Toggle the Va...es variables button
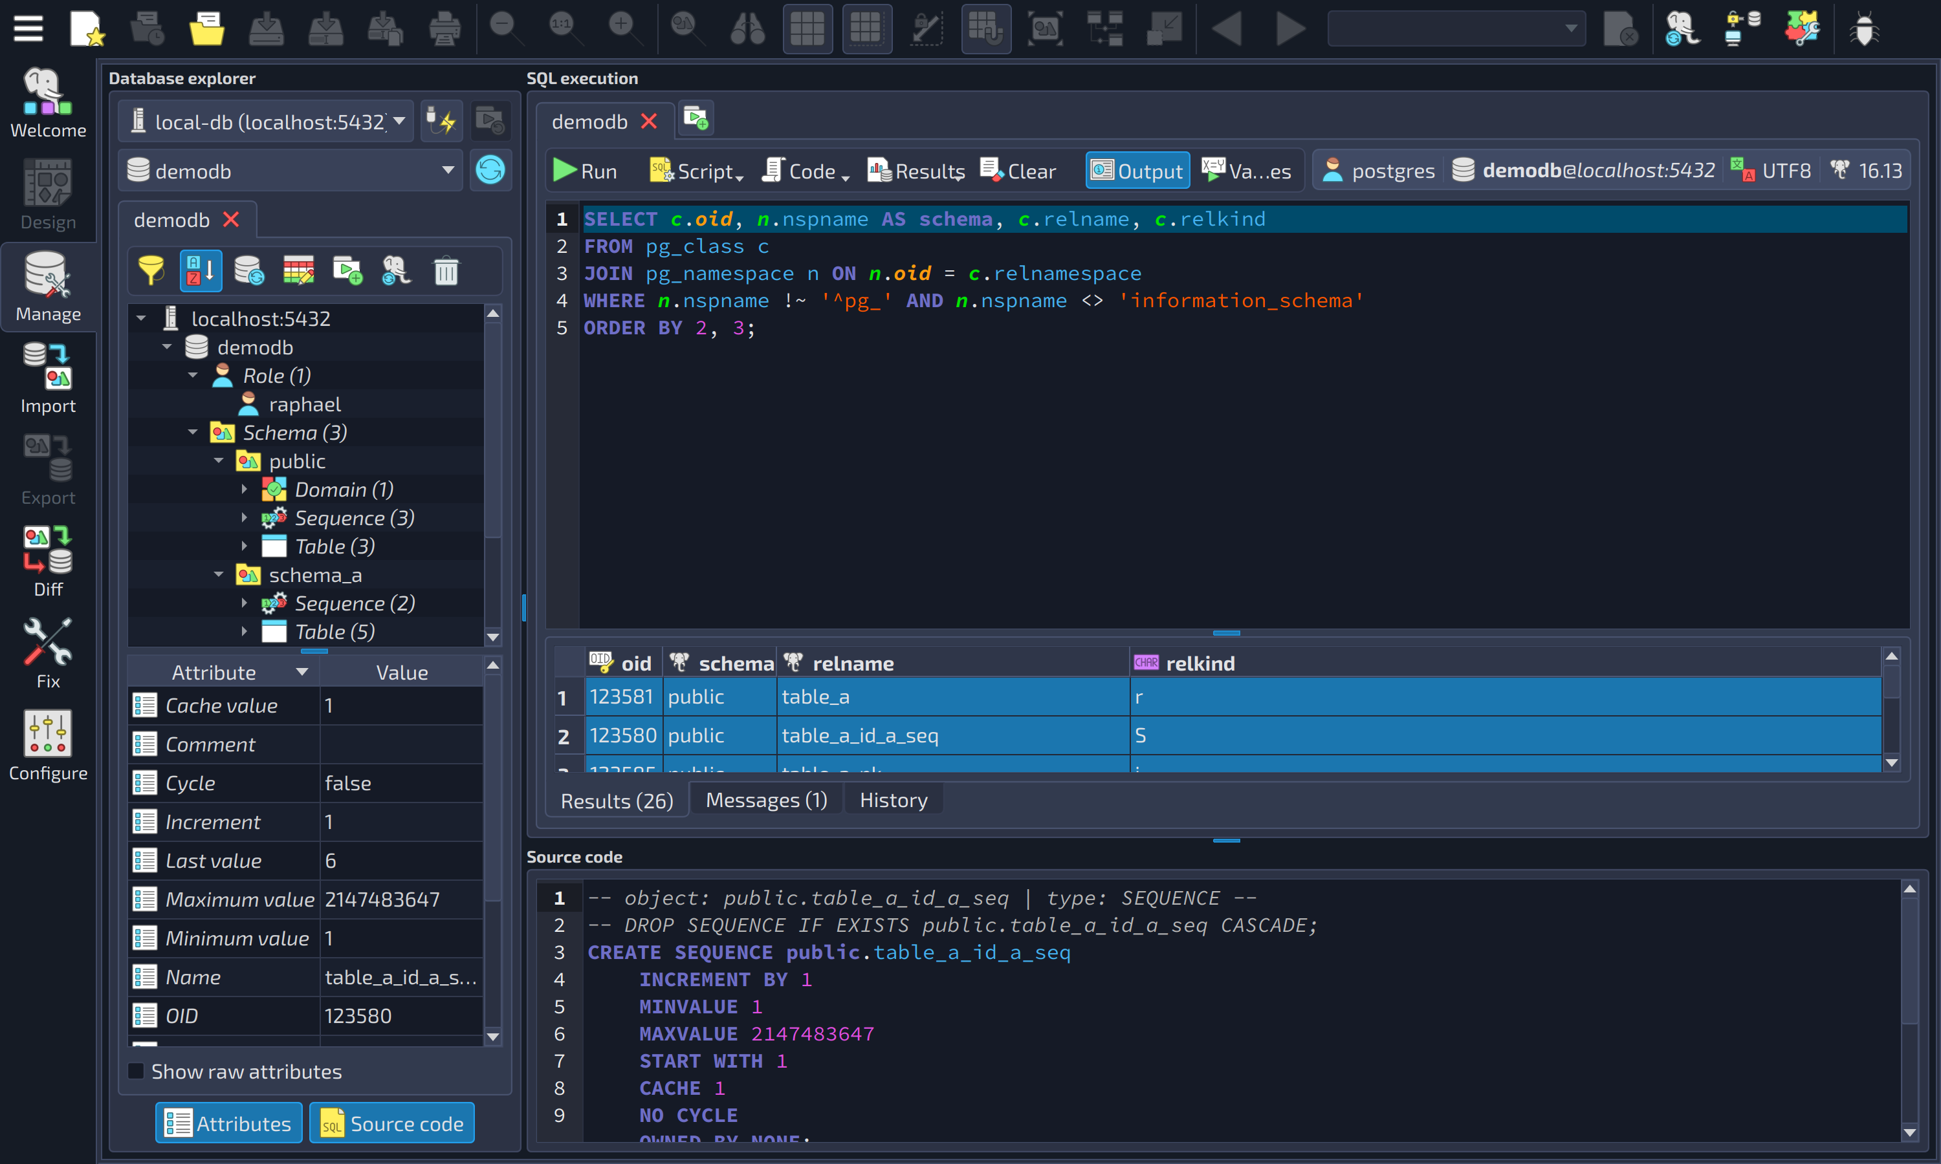 [1247, 171]
